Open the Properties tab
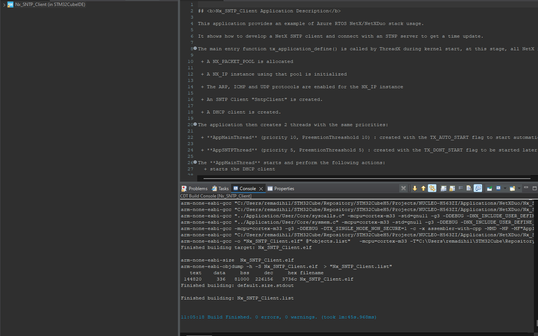The height and width of the screenshot is (336, 538). tap(281, 188)
